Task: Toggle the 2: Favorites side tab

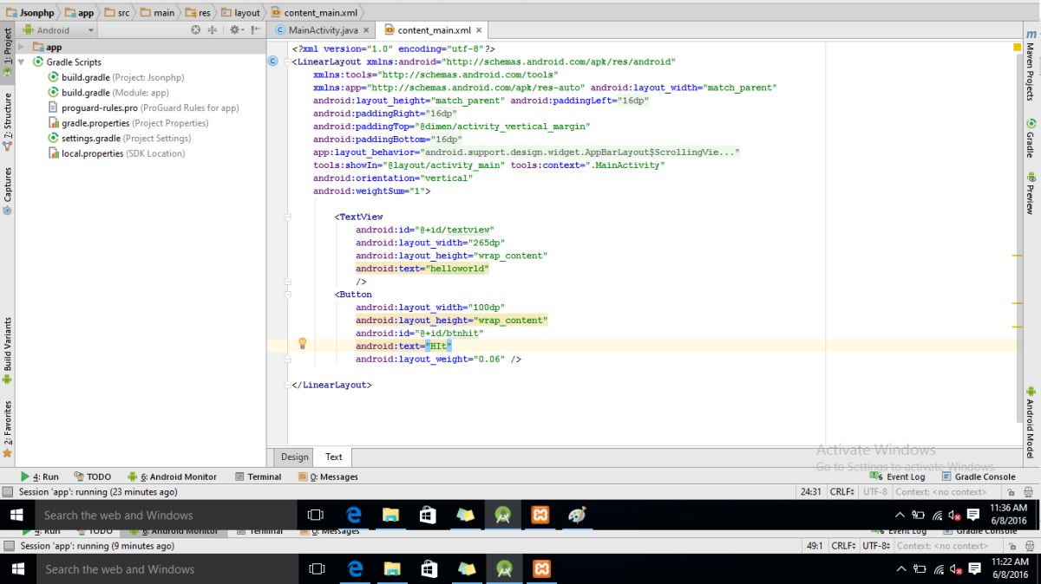Action: click(x=7, y=429)
